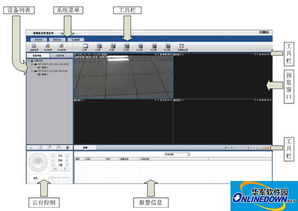This screenshot has height=211, width=298.
Task: Choose the 9分屏 nine-screen layout
Action: click(113, 46)
